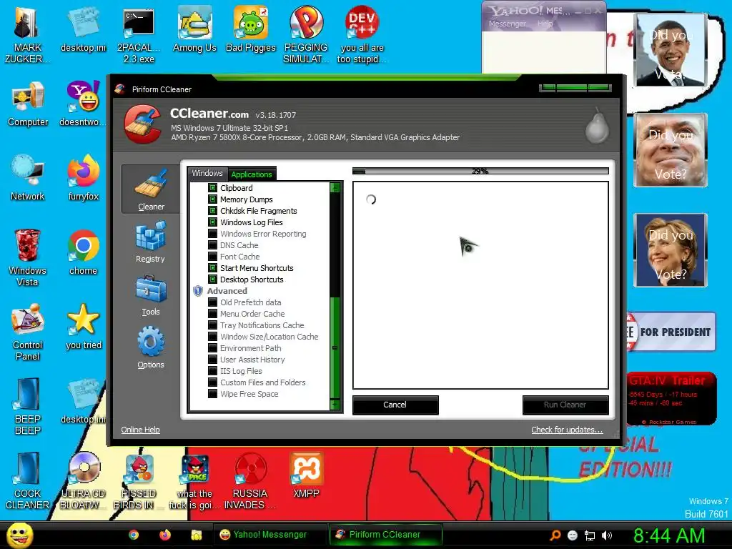This screenshot has height=549, width=732.
Task: Check the Old Prefetch data checkbox
Action: (x=212, y=302)
